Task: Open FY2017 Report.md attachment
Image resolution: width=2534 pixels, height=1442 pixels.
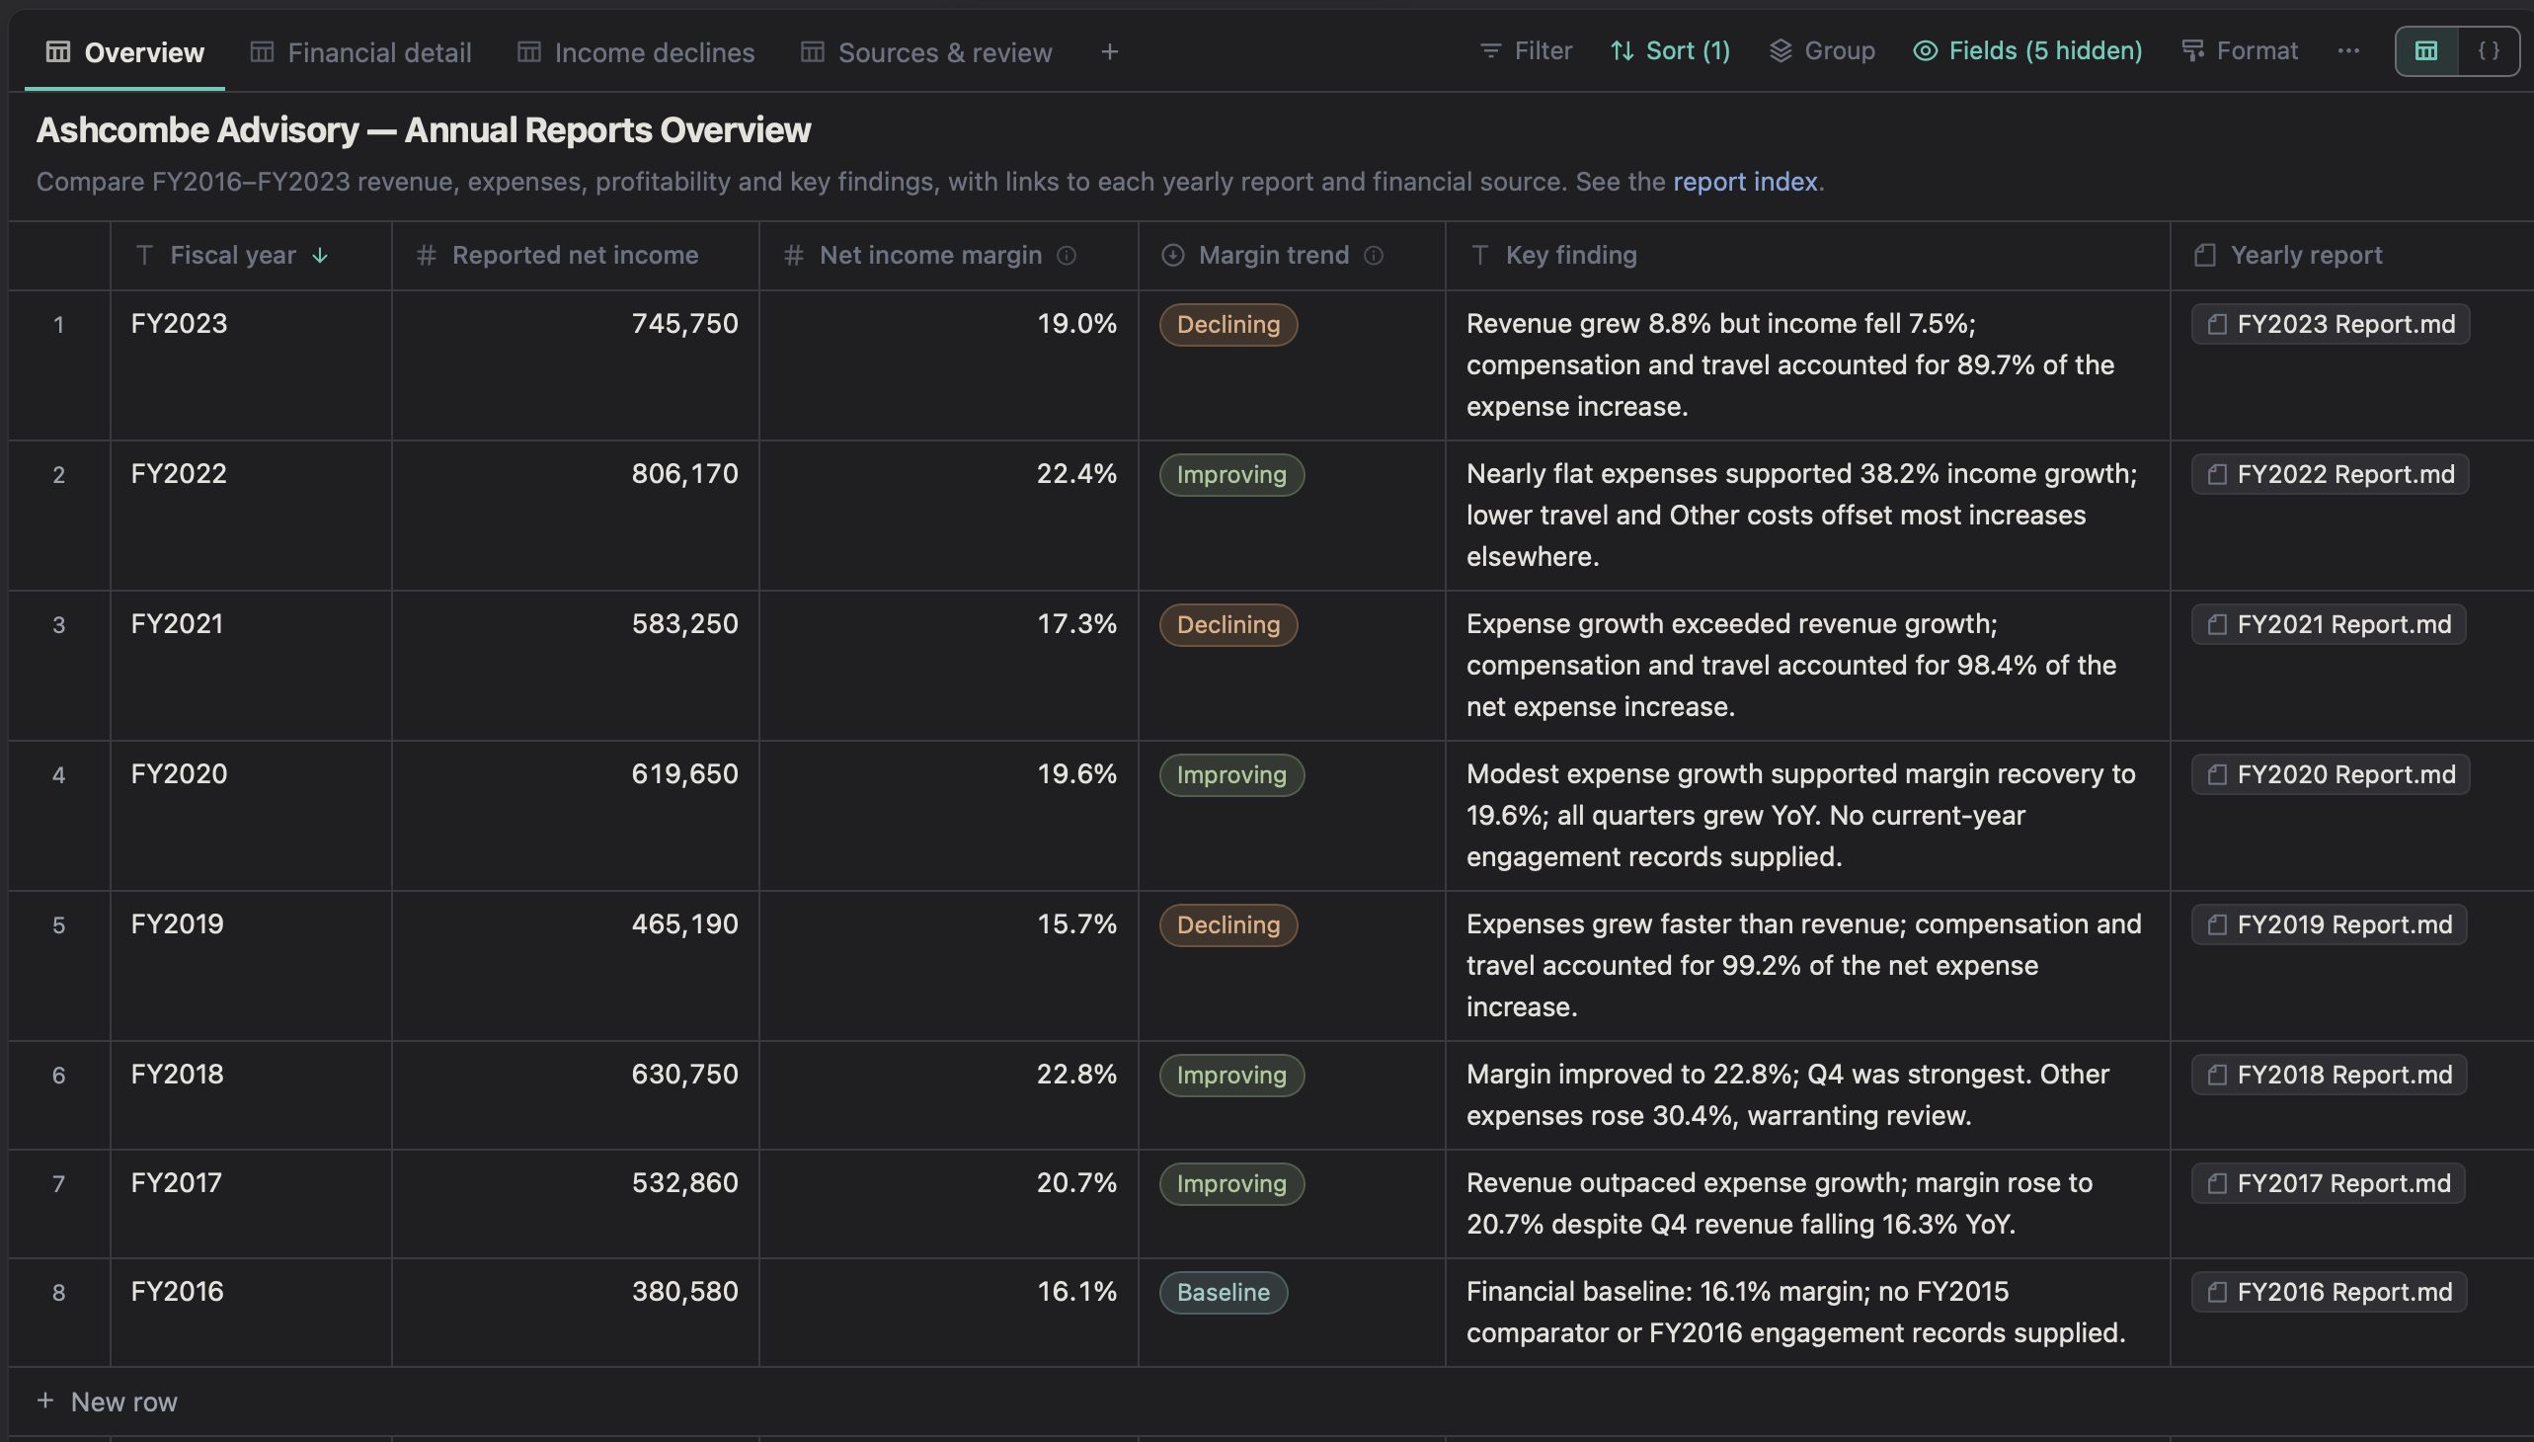Action: (x=2328, y=1183)
